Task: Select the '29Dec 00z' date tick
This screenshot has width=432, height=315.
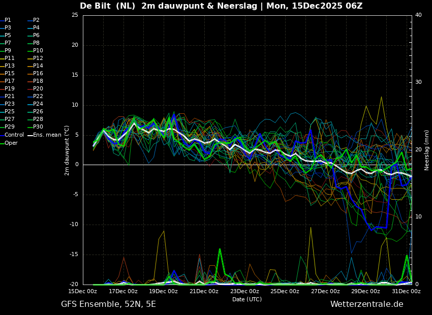Action: [x=365, y=291]
